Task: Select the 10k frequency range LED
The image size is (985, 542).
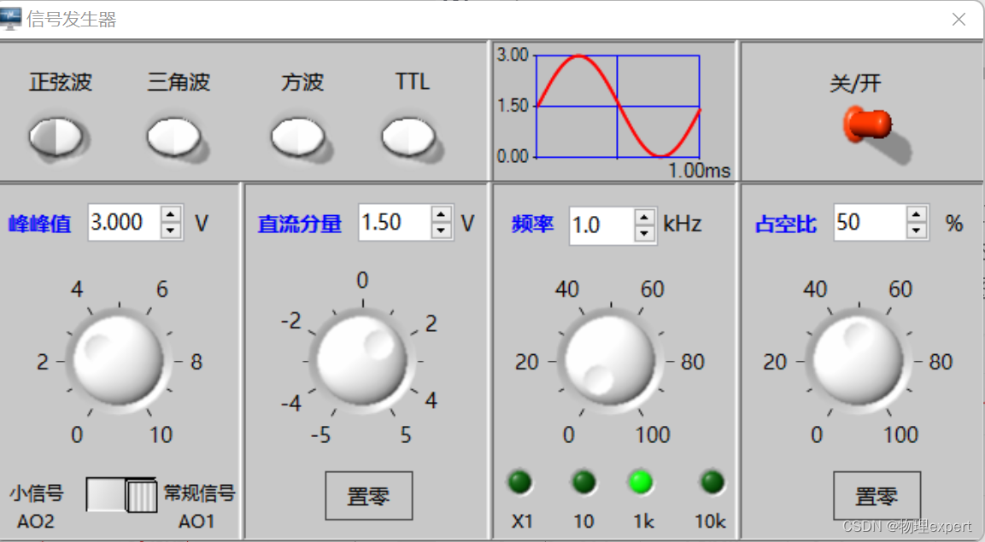Action: 712,482
